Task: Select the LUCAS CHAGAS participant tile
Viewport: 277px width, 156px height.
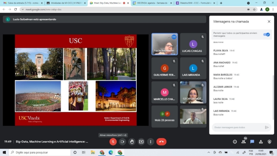Action: (x=193, y=44)
